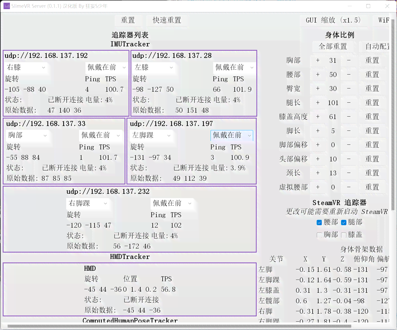This screenshot has width=397, height=330.
Task: Click the 重置 button at top
Action: (x=128, y=20)
